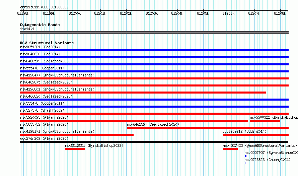Open the dgv395e212 (Uddin2014) label
Screen dimensions: 298x176
pos(244,131)
